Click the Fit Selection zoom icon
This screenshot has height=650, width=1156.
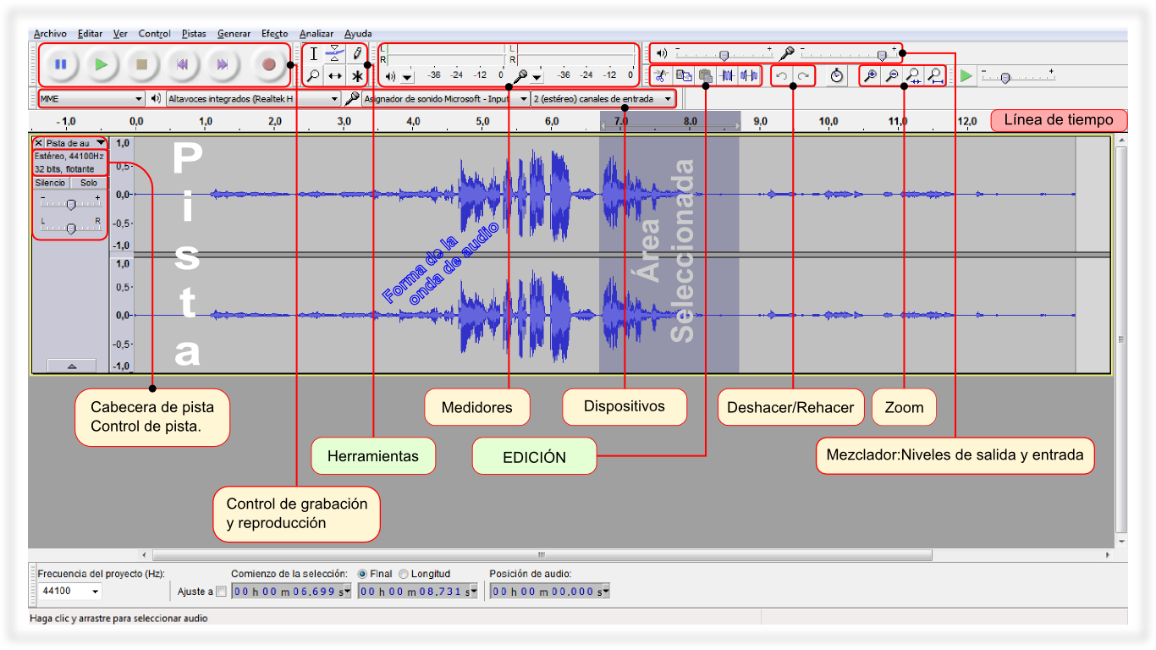pyautogui.click(x=913, y=76)
